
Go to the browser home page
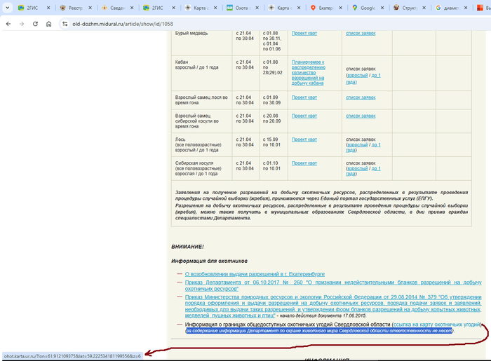click(x=48, y=23)
